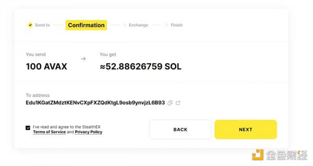Click the You get label
The image size is (313, 166).
point(108,55)
